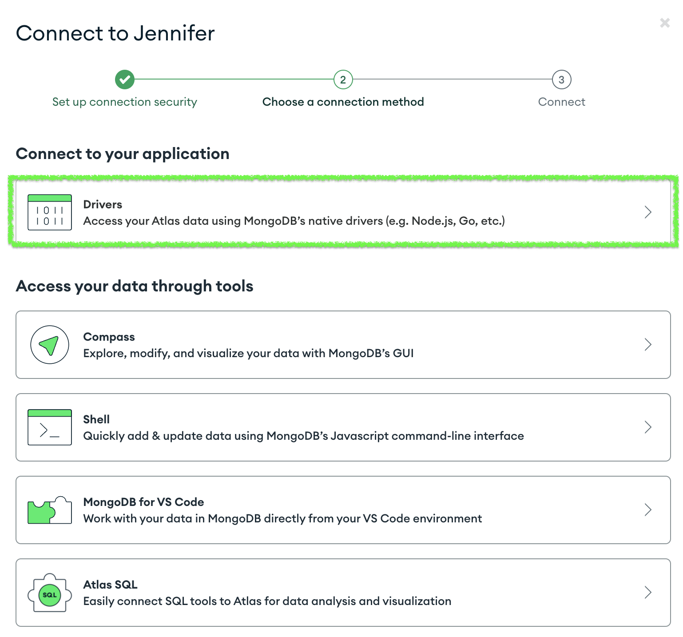The image size is (683, 637).
Task: Click the Compass paper-plane icon
Action: tap(50, 345)
